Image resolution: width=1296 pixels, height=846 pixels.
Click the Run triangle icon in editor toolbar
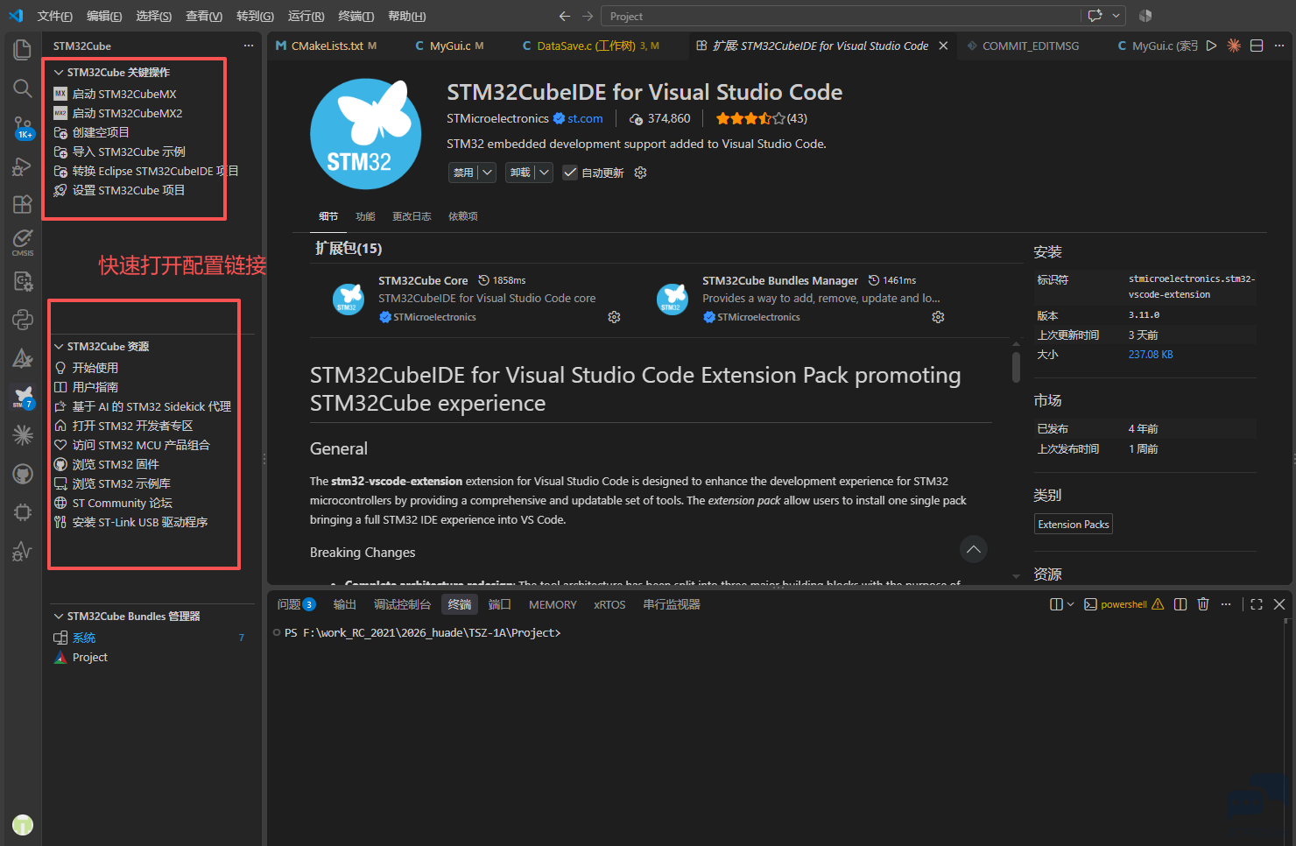[x=1211, y=46]
